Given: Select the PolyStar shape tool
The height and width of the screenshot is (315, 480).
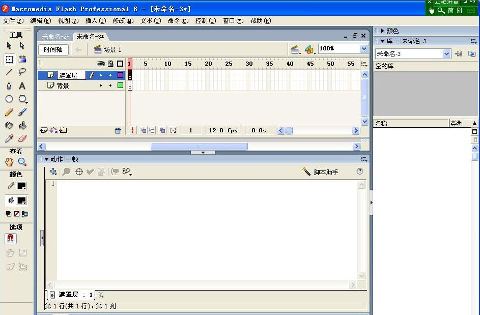Looking at the screenshot, I should point(23,99).
